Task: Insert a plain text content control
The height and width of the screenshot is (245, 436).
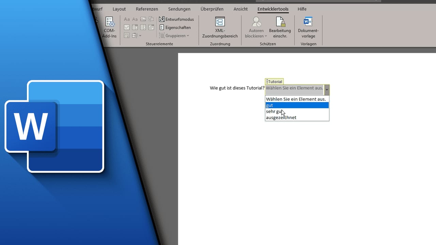Action: pyautogui.click(x=135, y=19)
